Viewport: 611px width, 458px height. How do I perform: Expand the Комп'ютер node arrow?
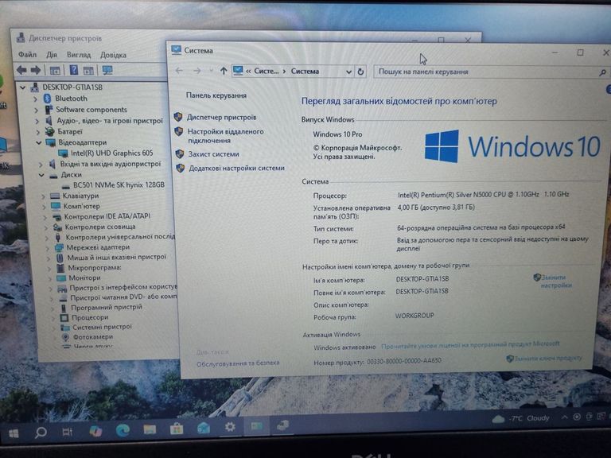(44, 207)
